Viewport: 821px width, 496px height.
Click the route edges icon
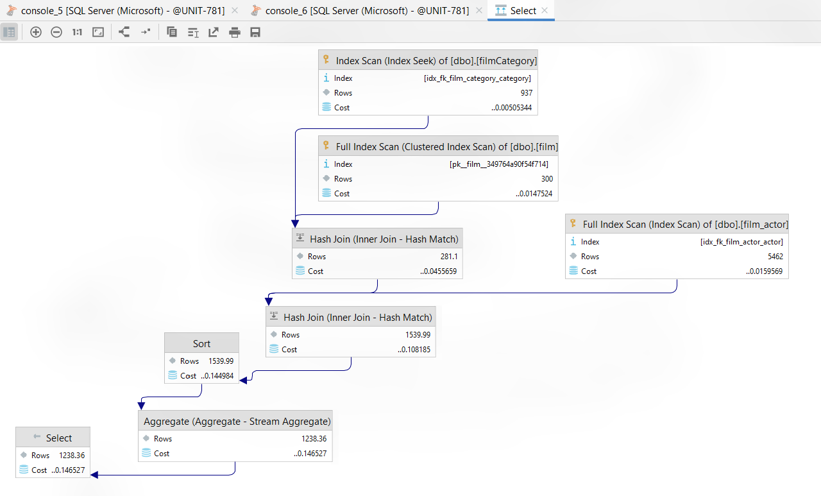(x=146, y=32)
